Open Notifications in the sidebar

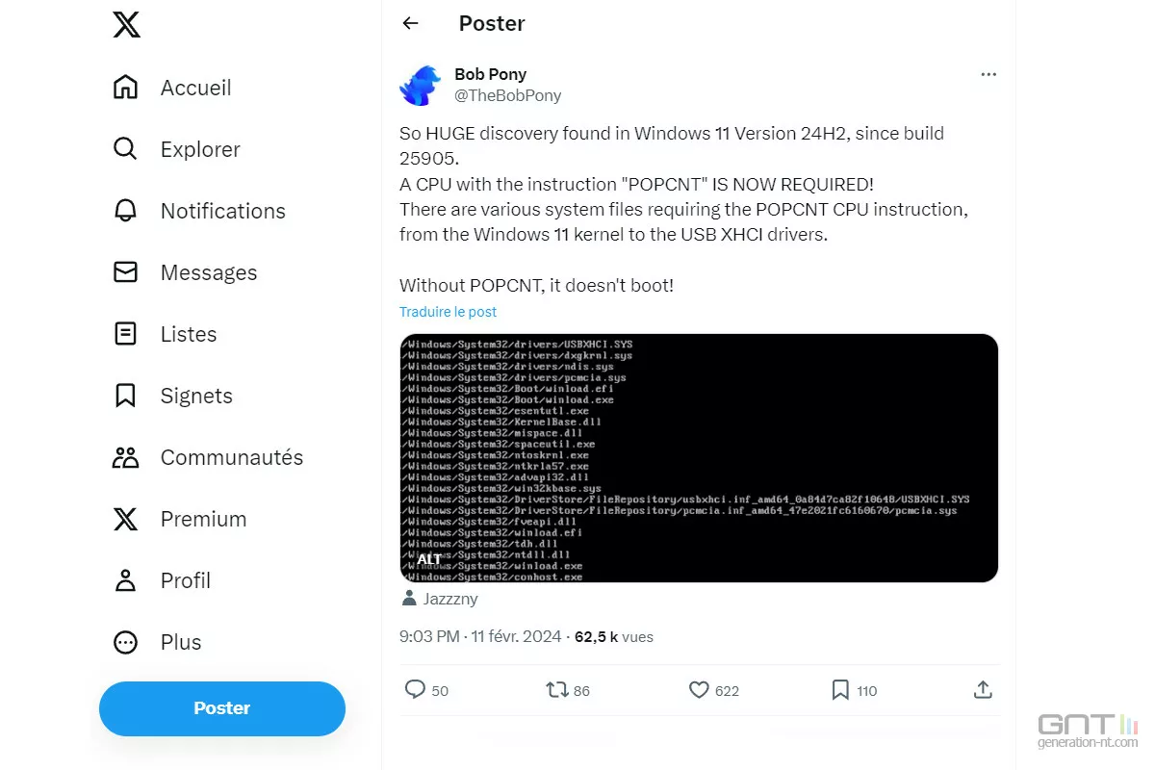199,211
